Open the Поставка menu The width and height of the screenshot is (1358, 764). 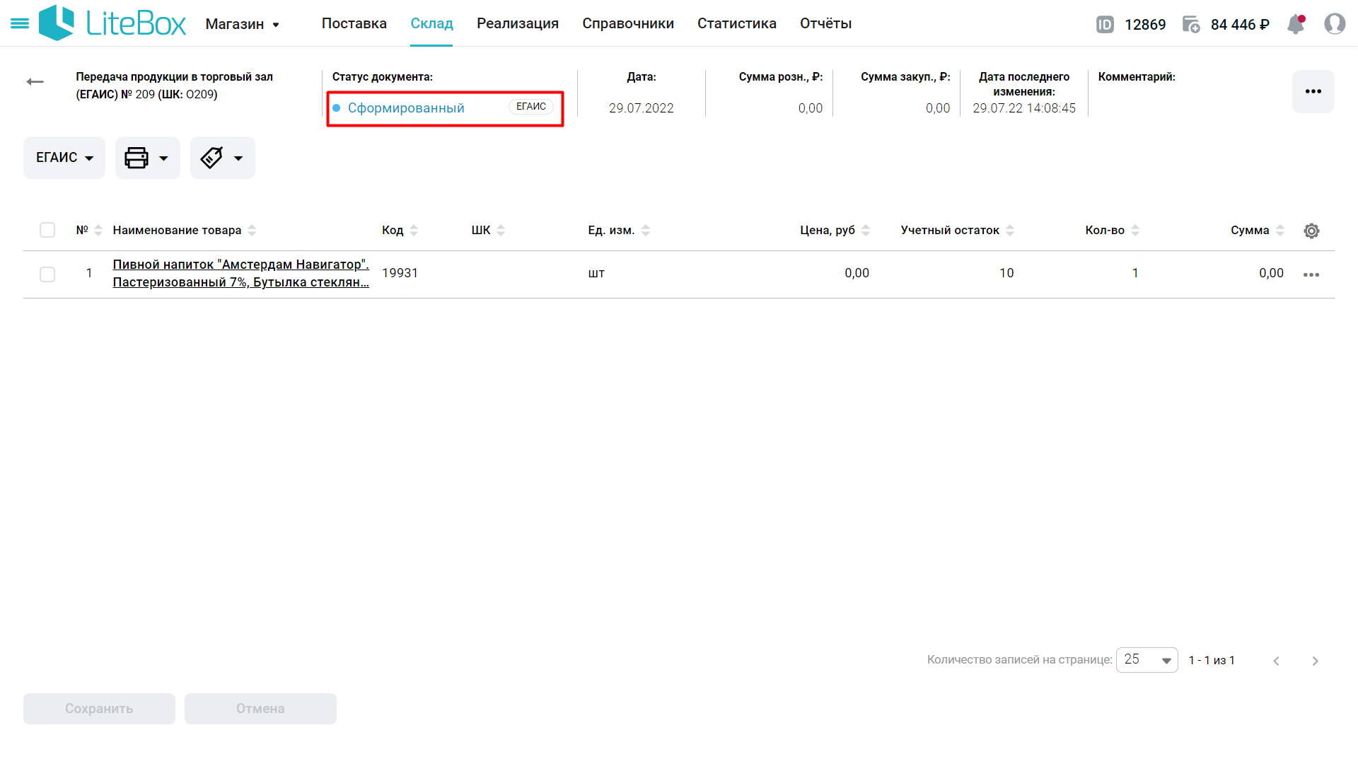pos(354,23)
